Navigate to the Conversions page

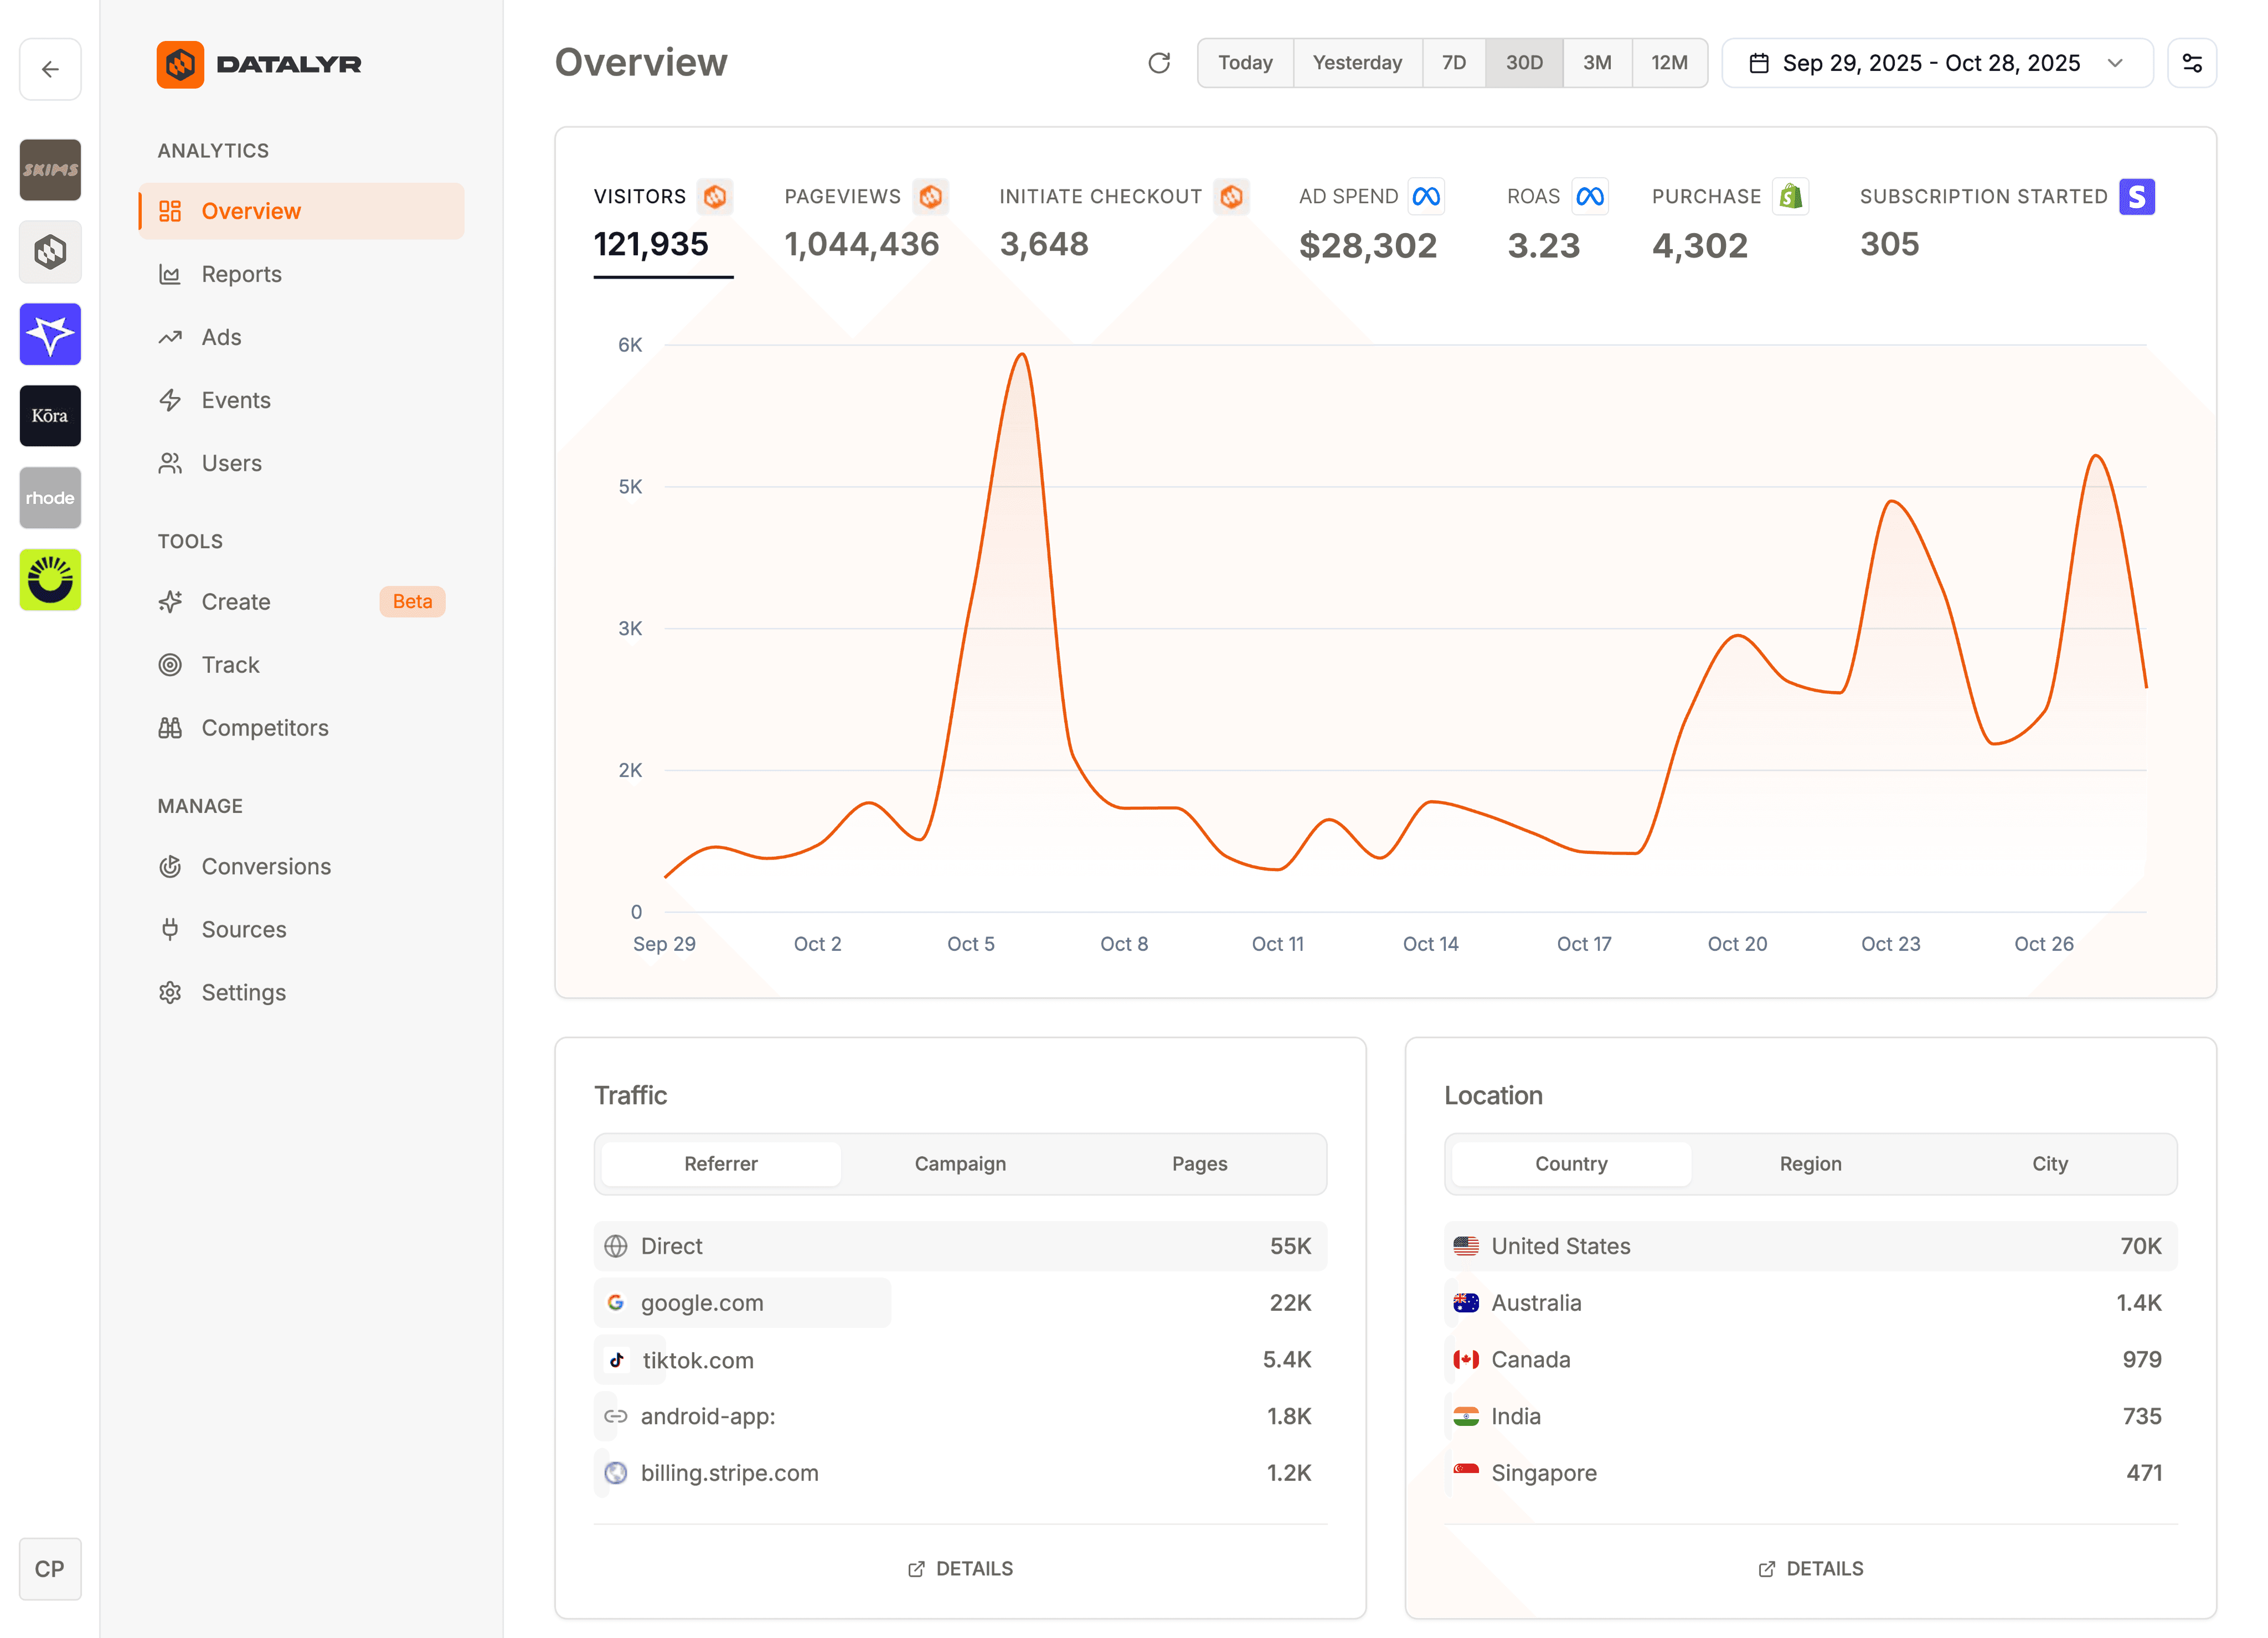(266, 866)
